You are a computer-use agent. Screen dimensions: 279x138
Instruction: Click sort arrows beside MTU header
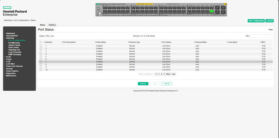[261, 42]
